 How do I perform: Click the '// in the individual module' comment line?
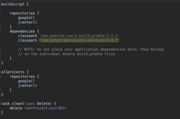pos(67,54)
